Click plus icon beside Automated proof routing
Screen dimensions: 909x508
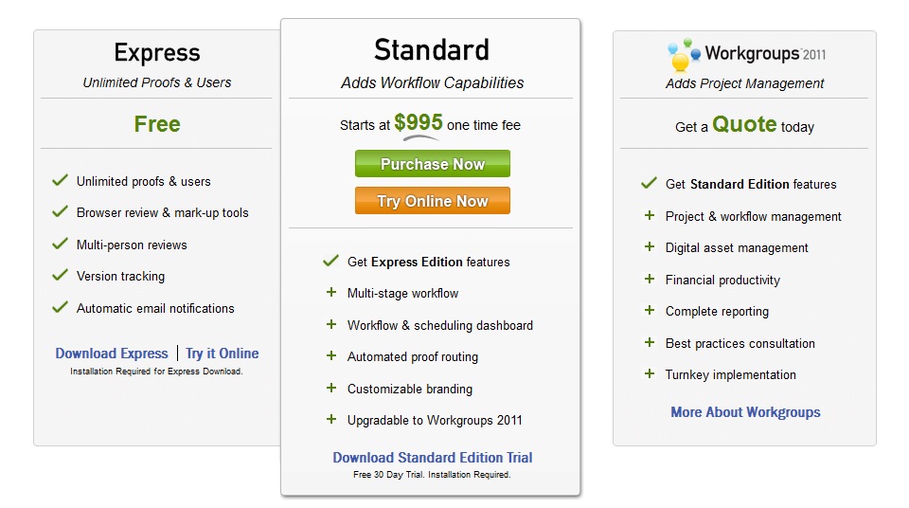click(x=331, y=355)
